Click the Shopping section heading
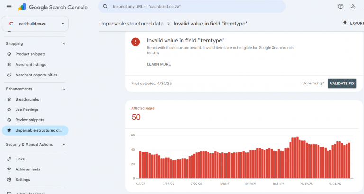Screen dimensions: 364x194 14,44
